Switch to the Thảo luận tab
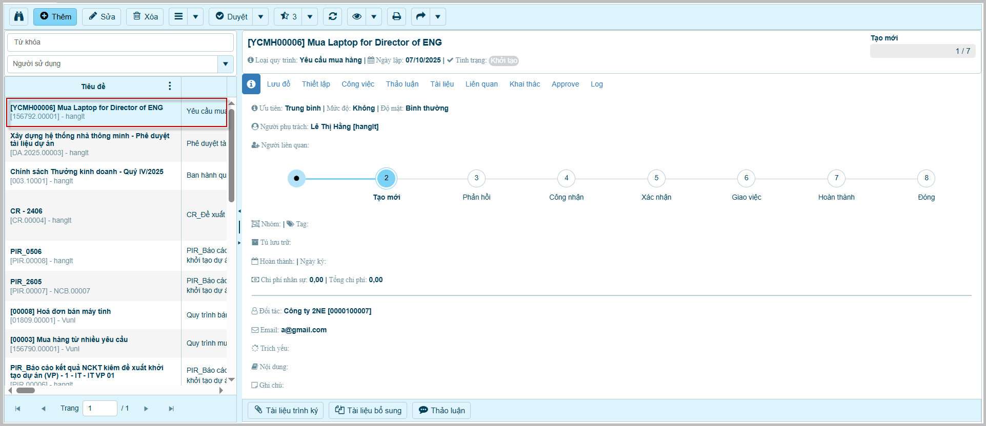This screenshot has height=426, width=986. [402, 84]
